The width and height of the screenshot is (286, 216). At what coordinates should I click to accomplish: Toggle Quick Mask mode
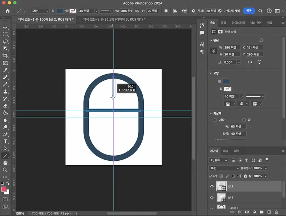pos(5,200)
